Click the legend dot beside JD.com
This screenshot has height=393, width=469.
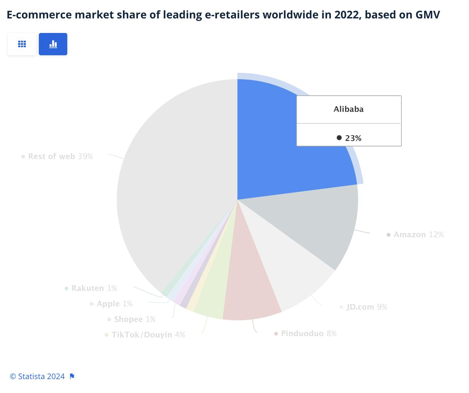click(341, 307)
